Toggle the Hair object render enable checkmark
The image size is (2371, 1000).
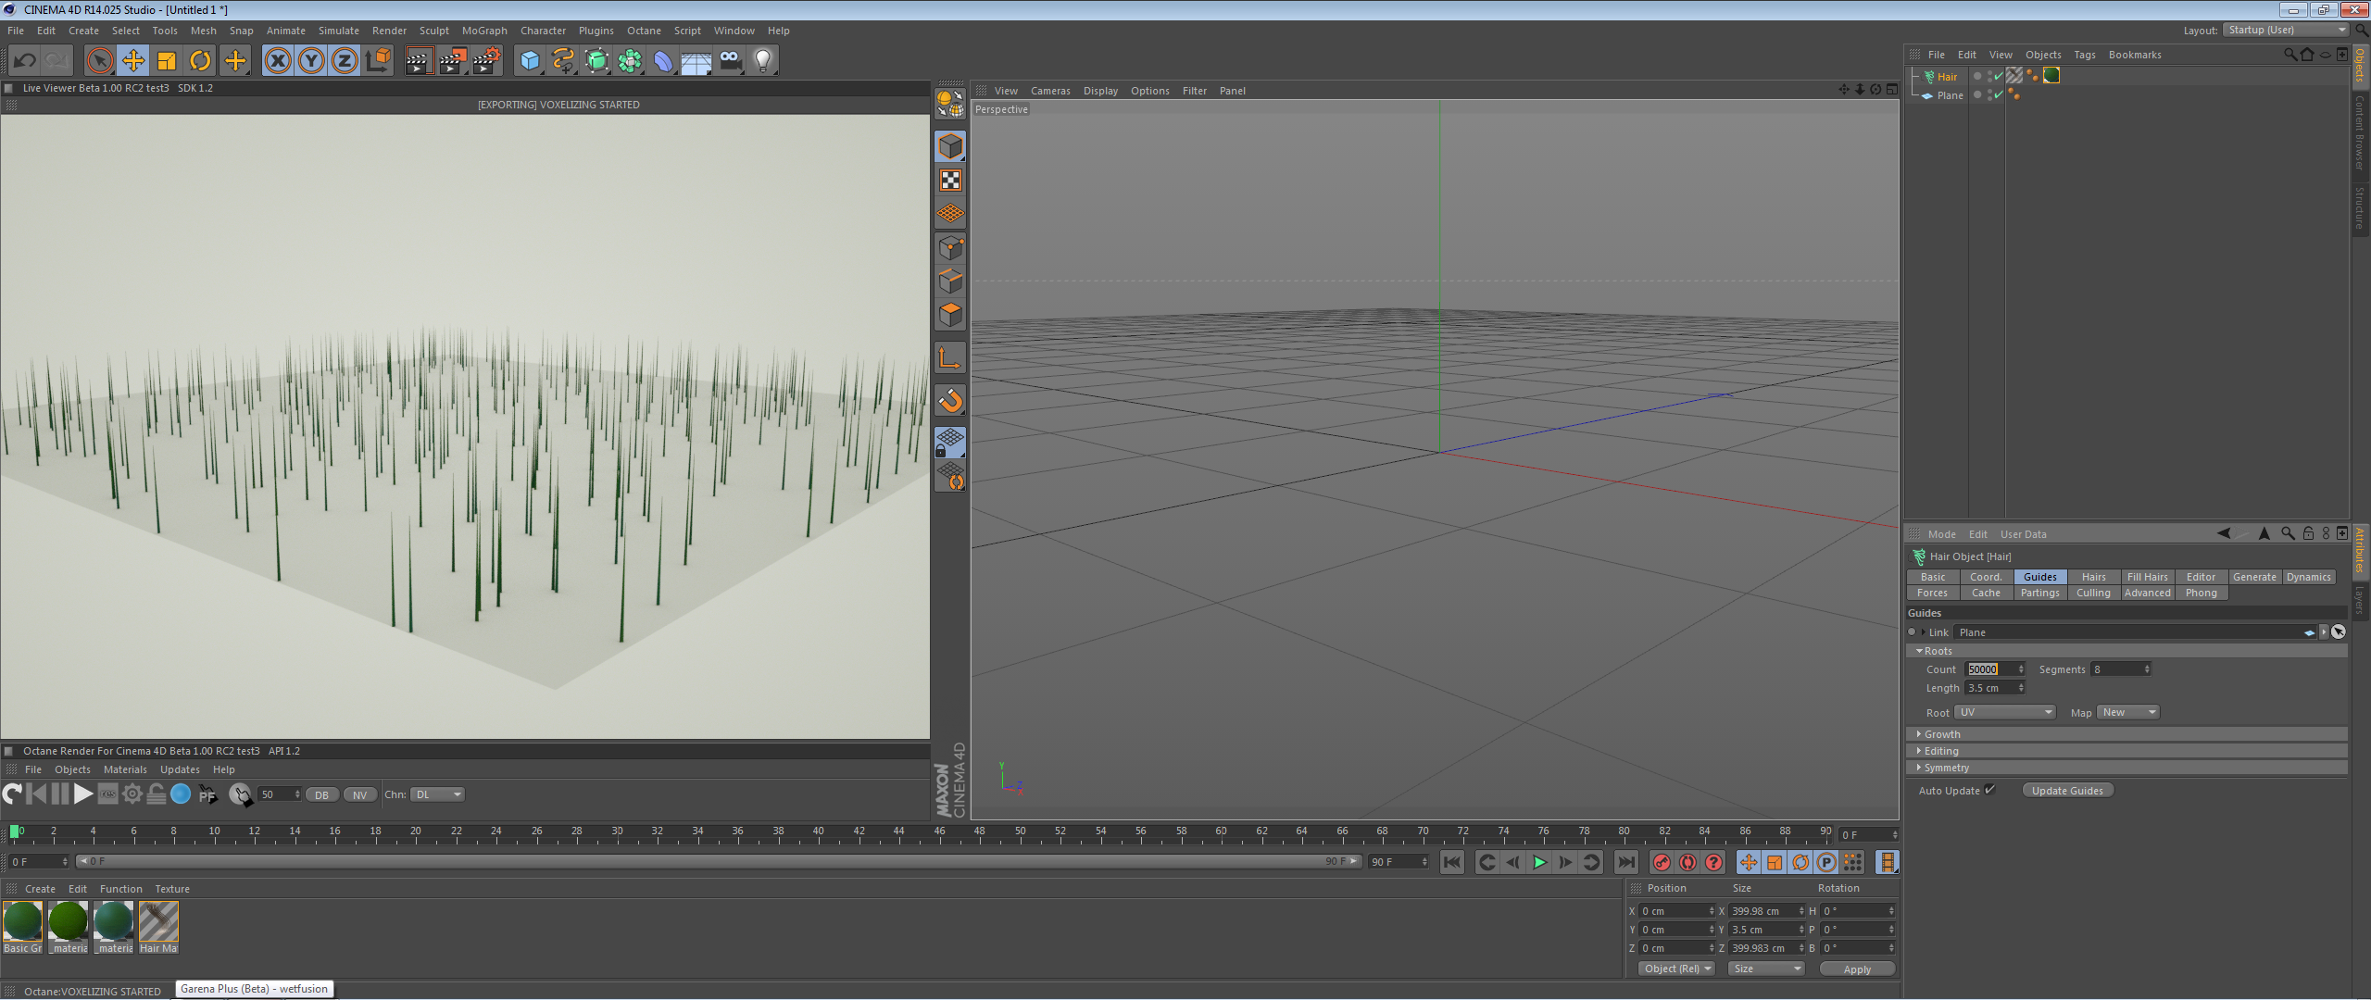point(1999,77)
